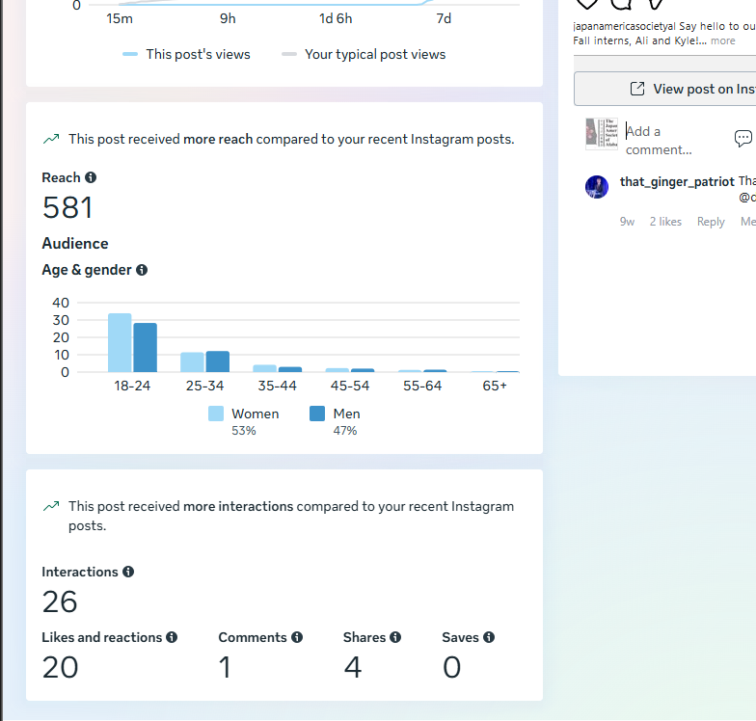This screenshot has height=721, width=756.
Task: Click the info icon next to Shares
Action: coord(395,637)
